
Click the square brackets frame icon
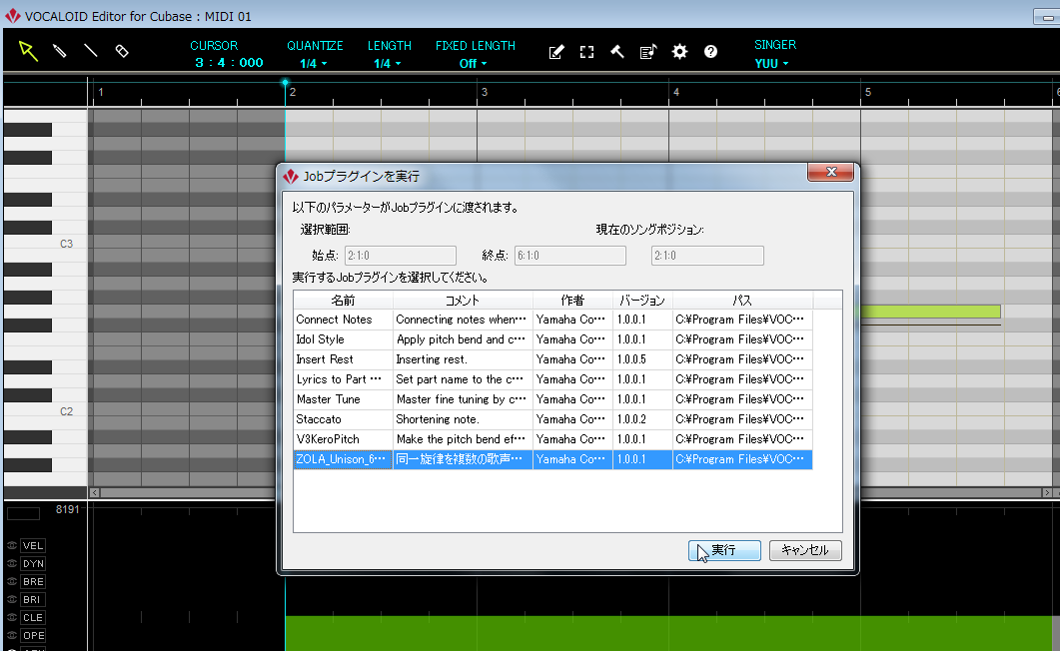coord(586,52)
